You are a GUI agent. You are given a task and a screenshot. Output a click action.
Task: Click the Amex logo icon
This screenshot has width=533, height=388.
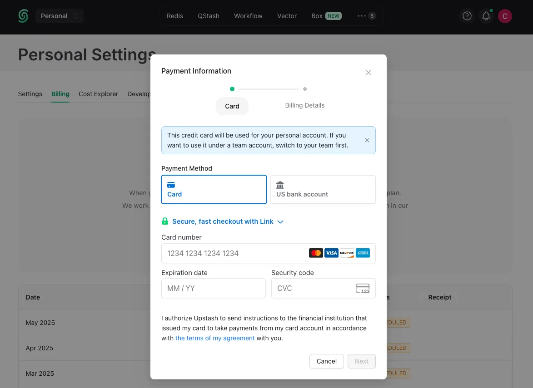(x=363, y=253)
